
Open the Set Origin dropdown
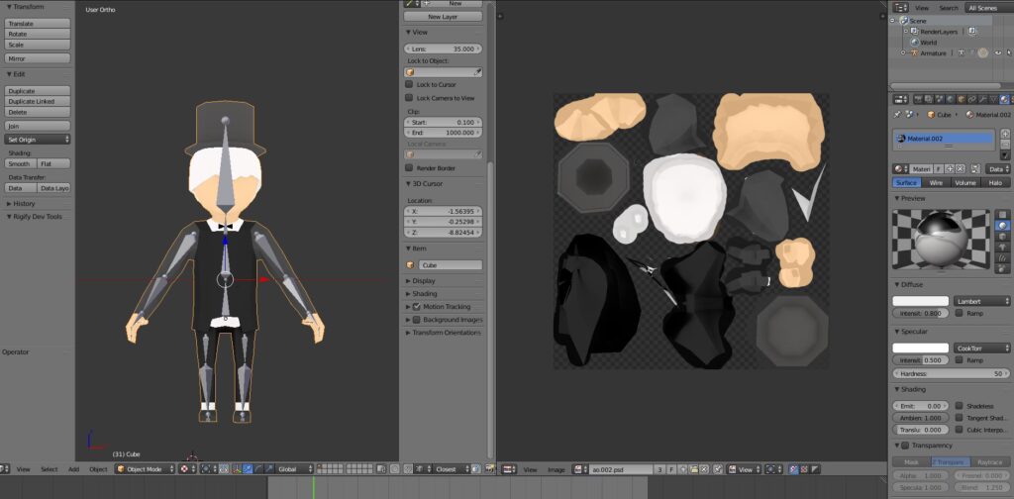click(38, 140)
